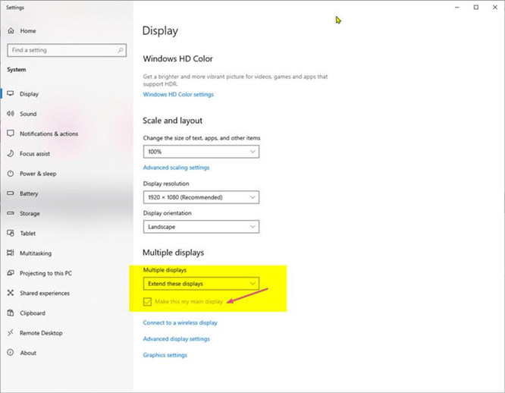Screen dimensions: 505x393
Task: Click the Find a setting search field
Action: [x=61, y=50]
